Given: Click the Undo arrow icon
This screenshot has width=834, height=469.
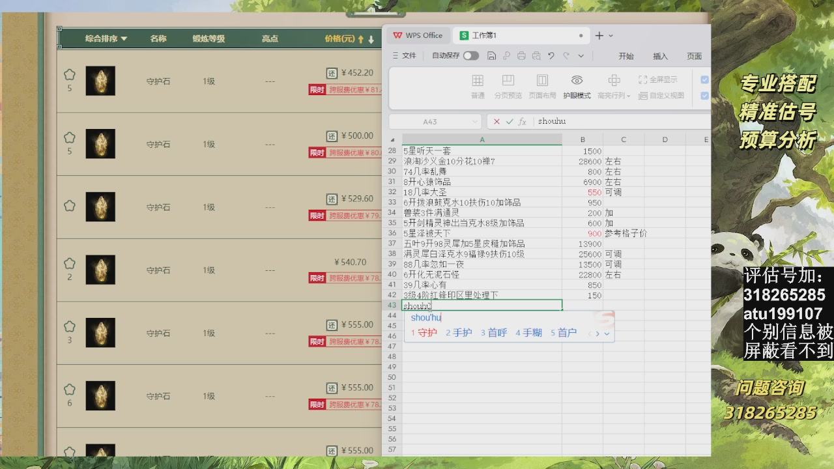Looking at the screenshot, I should coord(551,56).
